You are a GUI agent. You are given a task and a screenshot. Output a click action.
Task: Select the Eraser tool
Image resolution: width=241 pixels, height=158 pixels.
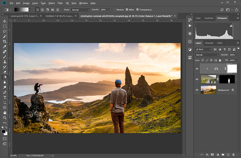point(5,72)
